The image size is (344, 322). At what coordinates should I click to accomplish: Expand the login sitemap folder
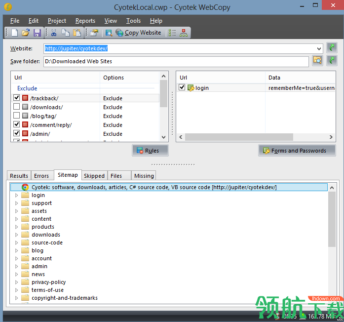pyautogui.click(x=16, y=195)
